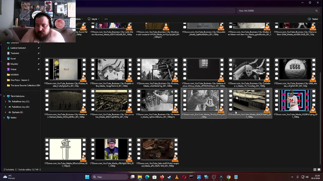Open the weather widget showing 3°C
The image size is (323, 181).
pos(9,177)
